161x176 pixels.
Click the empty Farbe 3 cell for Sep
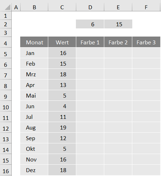point(146,138)
